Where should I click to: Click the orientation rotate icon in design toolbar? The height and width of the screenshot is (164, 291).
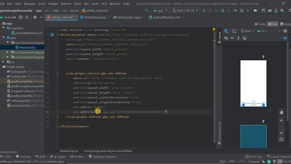coord(234,31)
